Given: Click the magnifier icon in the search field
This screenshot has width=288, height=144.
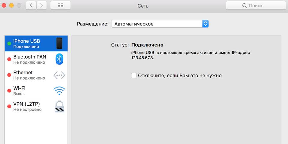Looking at the screenshot, I should [245, 6].
